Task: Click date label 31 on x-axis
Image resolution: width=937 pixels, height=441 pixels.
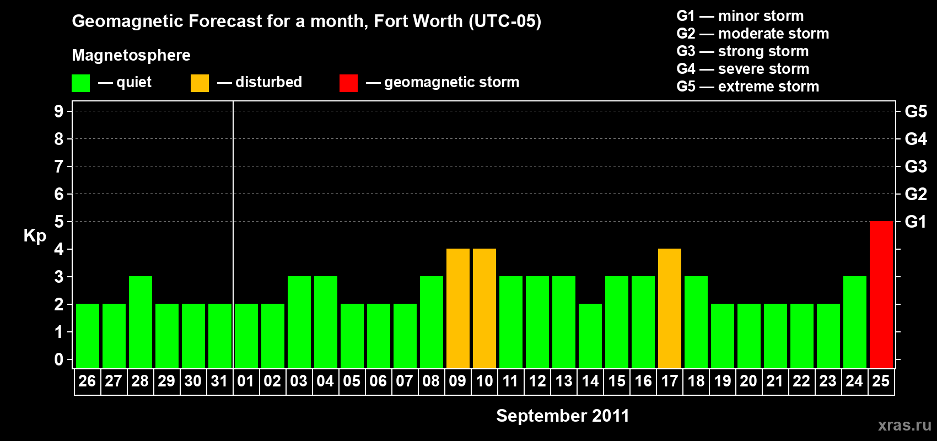Action: (219, 381)
